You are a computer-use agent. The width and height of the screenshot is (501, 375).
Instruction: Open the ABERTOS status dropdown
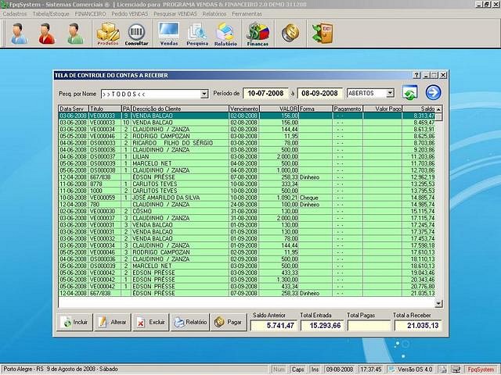[x=391, y=93]
